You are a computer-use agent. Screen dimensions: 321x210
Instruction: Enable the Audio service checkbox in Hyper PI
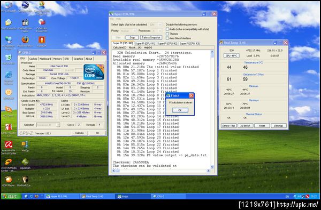coord(167,29)
